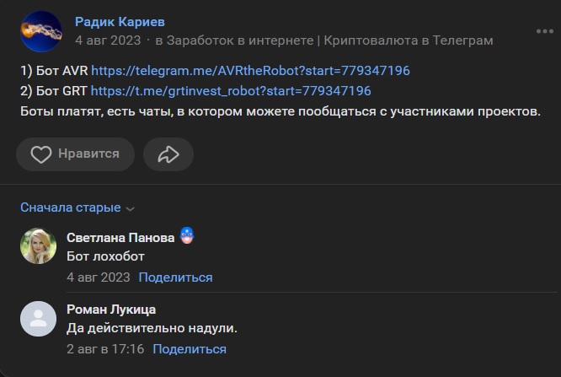Open Светлана Панова's profile name
561x377 pixels.
pyautogui.click(x=120, y=238)
